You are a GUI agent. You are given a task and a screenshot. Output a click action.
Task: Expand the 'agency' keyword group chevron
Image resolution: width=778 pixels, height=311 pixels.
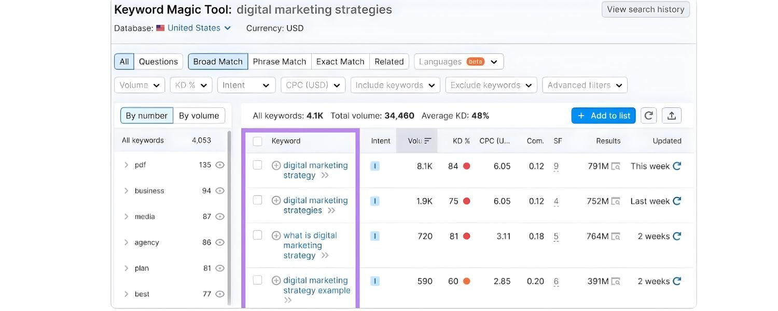126,242
